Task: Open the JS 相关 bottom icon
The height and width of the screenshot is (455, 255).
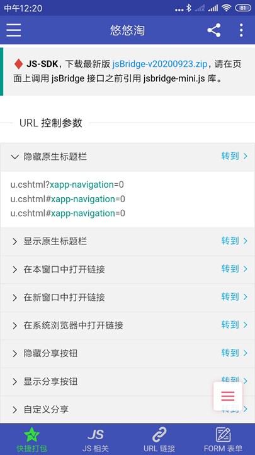Action: [96, 435]
